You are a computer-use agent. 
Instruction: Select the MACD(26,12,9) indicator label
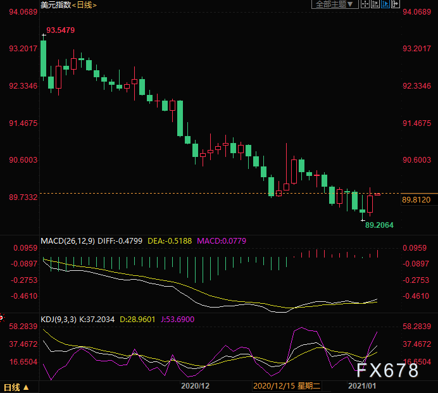[68, 240]
